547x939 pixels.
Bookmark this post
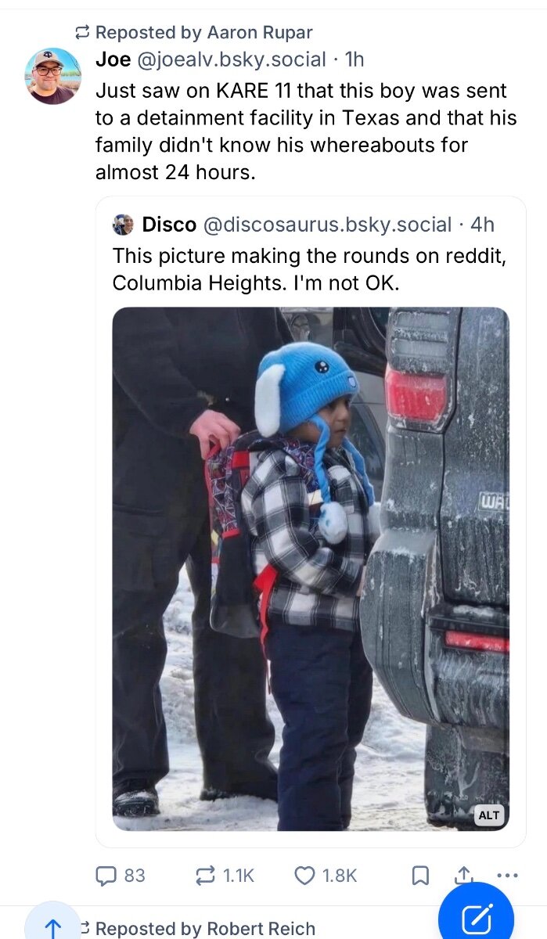pyautogui.click(x=420, y=876)
